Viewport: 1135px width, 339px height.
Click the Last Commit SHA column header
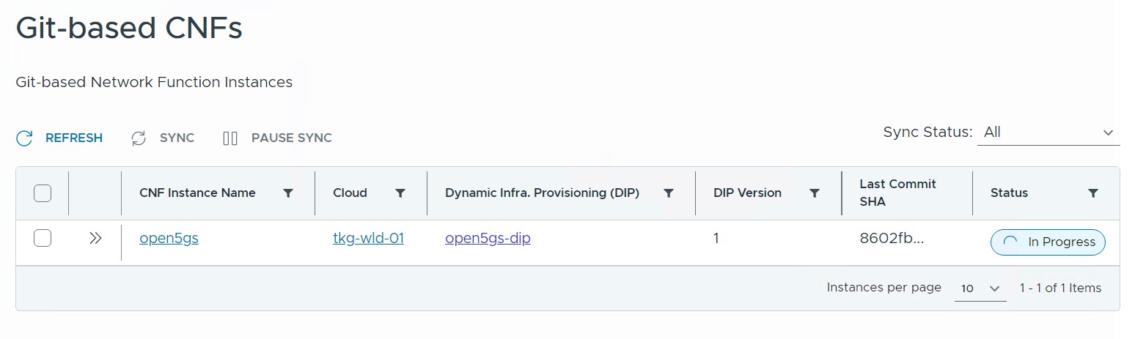[897, 193]
